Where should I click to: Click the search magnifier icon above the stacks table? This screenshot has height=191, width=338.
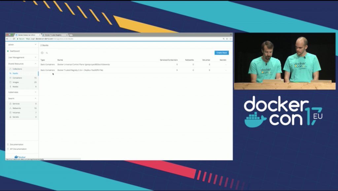tap(47, 53)
